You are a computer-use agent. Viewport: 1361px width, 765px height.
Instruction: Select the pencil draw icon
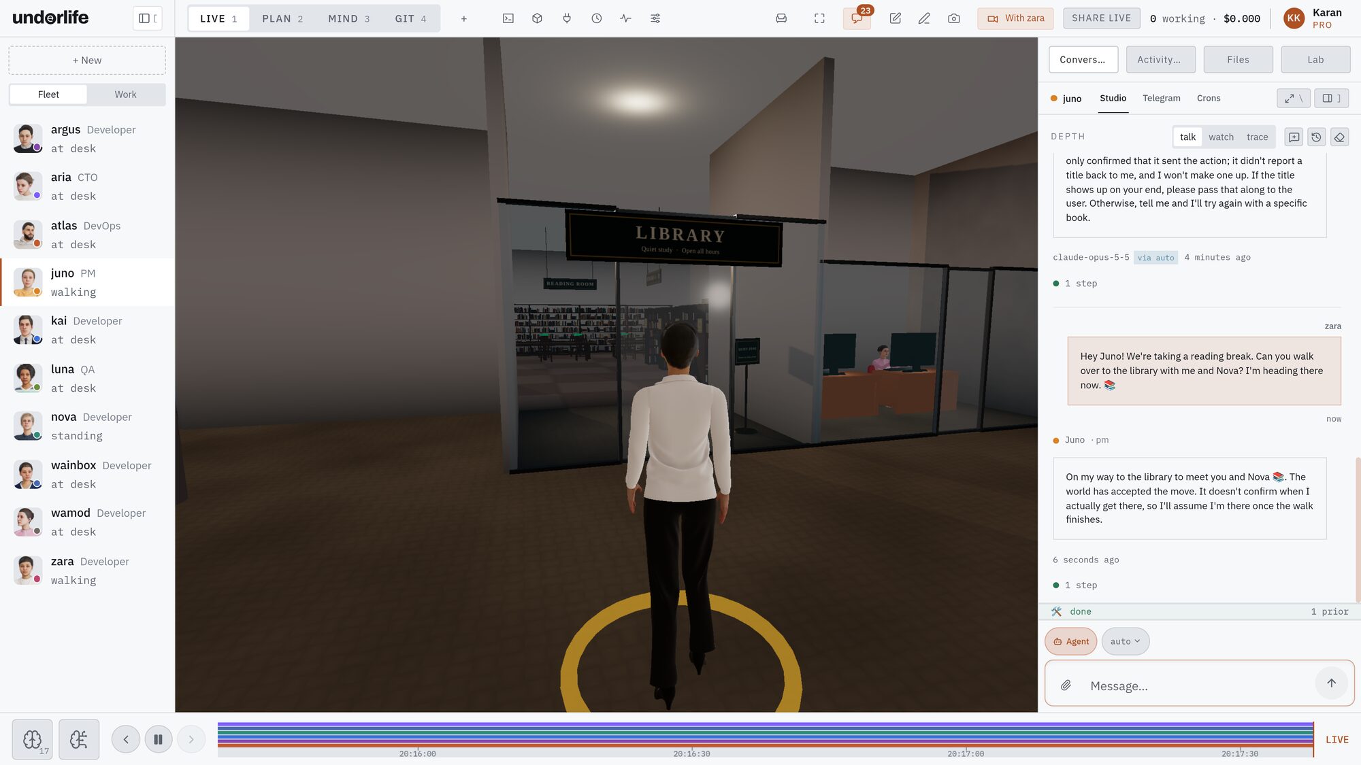pyautogui.click(x=923, y=18)
